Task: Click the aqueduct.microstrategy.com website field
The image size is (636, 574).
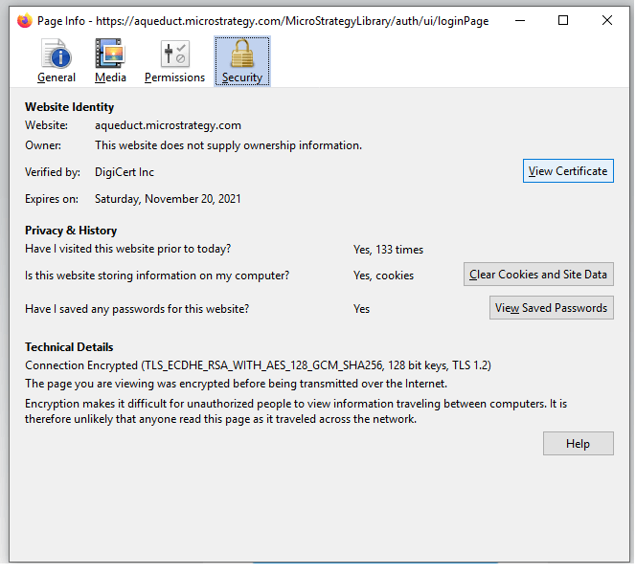Action: [x=168, y=125]
